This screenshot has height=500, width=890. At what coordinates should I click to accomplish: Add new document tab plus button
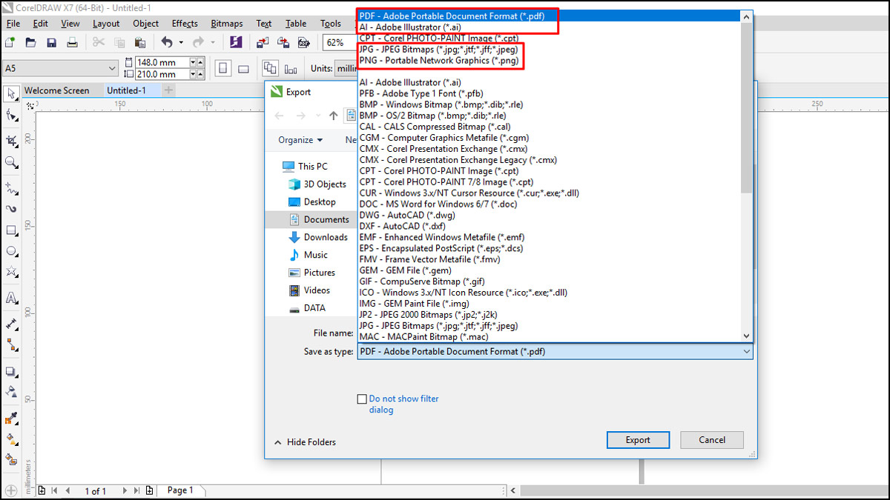[168, 90]
